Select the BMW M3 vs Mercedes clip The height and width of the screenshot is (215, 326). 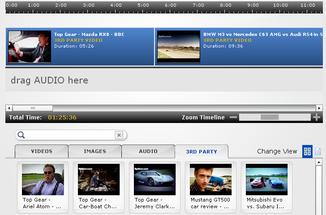[x=239, y=47]
